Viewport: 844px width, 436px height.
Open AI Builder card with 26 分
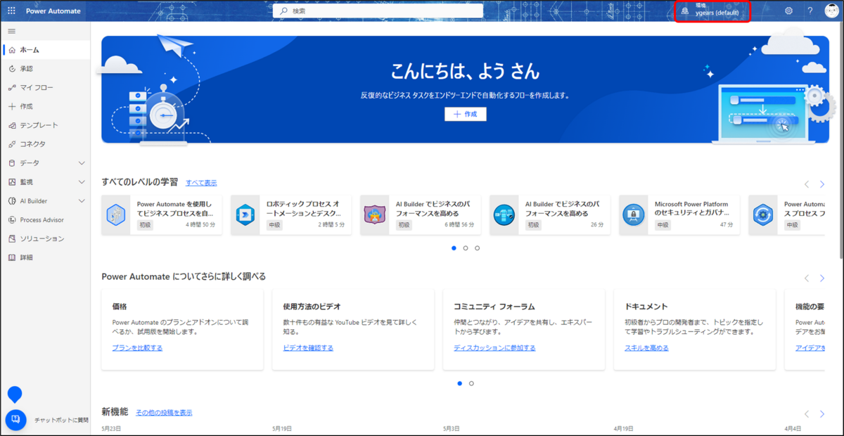(x=550, y=215)
